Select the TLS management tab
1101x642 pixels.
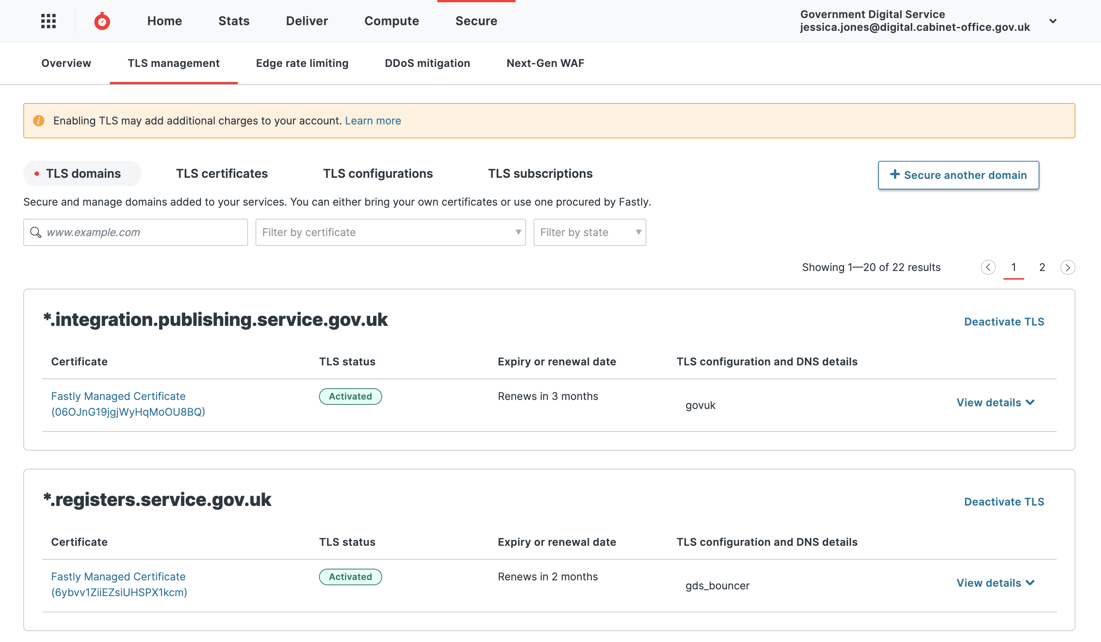(x=174, y=63)
